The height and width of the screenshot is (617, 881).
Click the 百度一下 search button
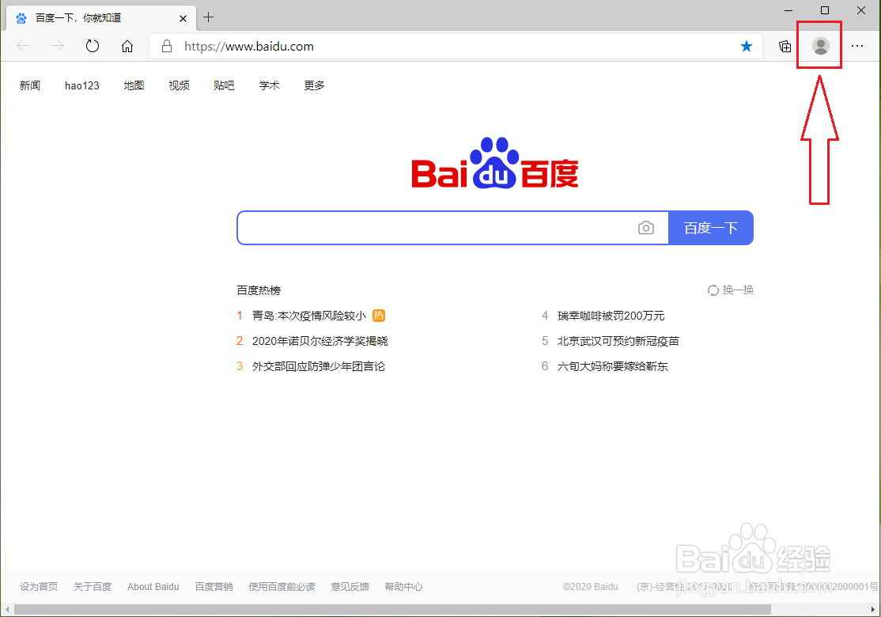[x=710, y=228]
